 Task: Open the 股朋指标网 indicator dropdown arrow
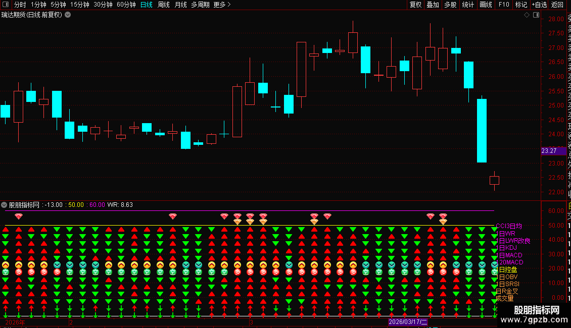tap(4, 205)
